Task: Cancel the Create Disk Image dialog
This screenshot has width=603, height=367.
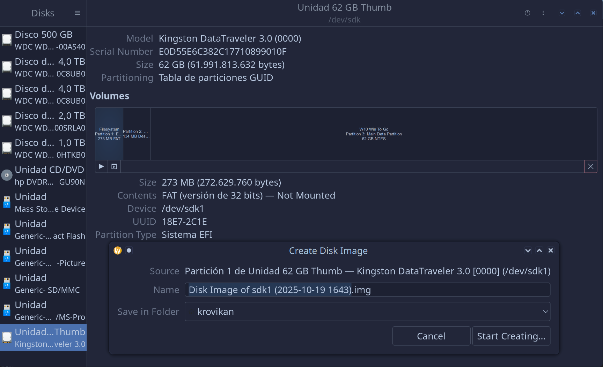Action: pos(431,336)
